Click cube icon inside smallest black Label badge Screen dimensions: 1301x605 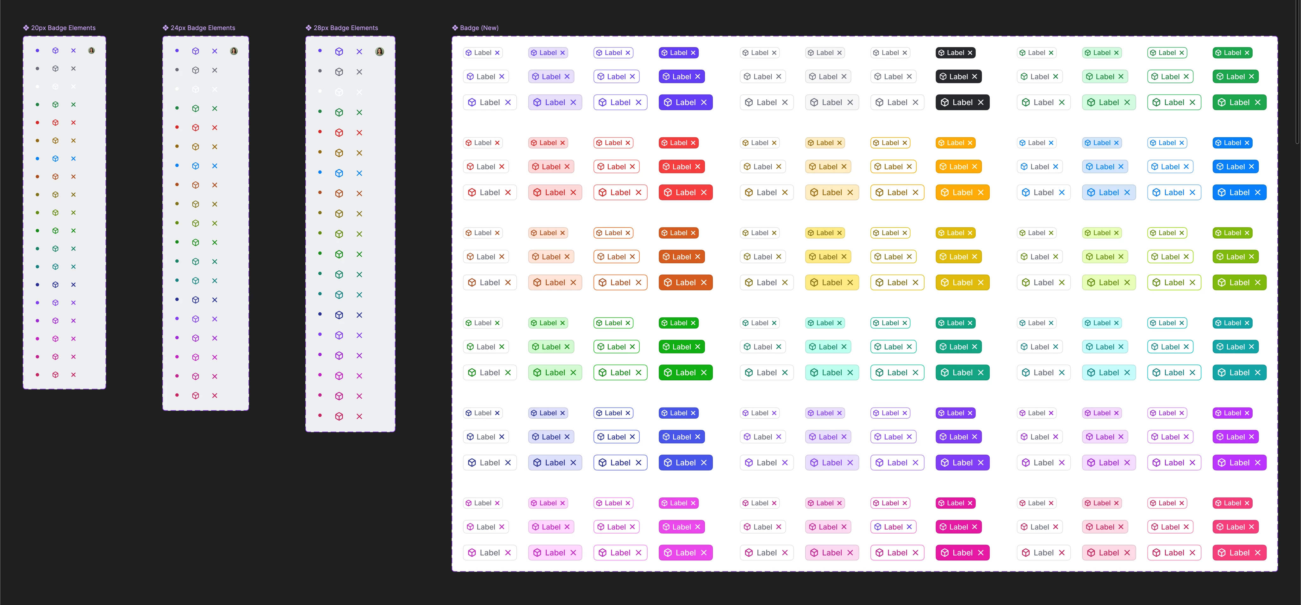pos(941,53)
